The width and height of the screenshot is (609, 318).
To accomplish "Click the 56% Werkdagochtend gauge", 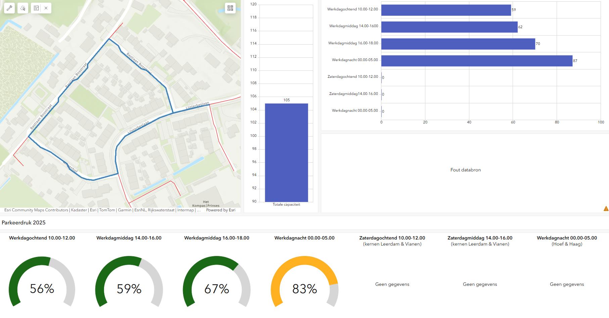I will (42, 288).
